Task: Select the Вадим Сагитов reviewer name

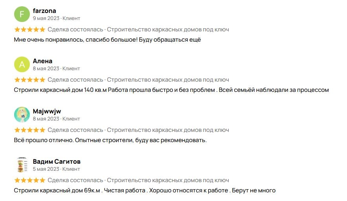Action: tap(57, 161)
